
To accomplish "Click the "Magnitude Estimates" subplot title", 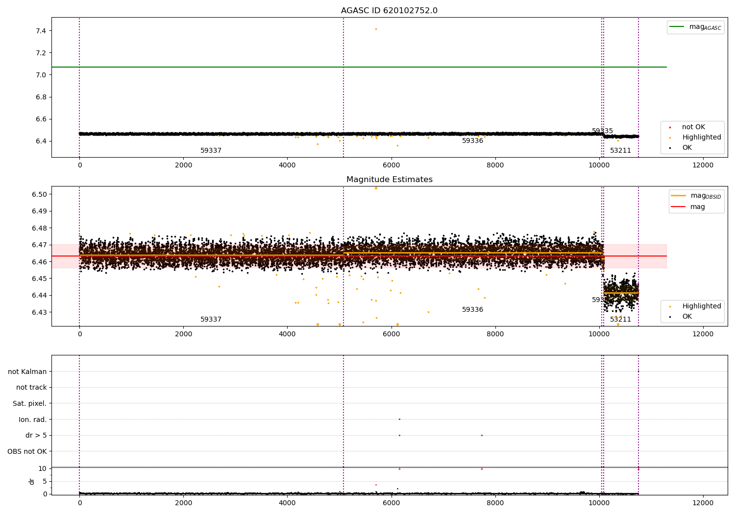I will point(389,180).
